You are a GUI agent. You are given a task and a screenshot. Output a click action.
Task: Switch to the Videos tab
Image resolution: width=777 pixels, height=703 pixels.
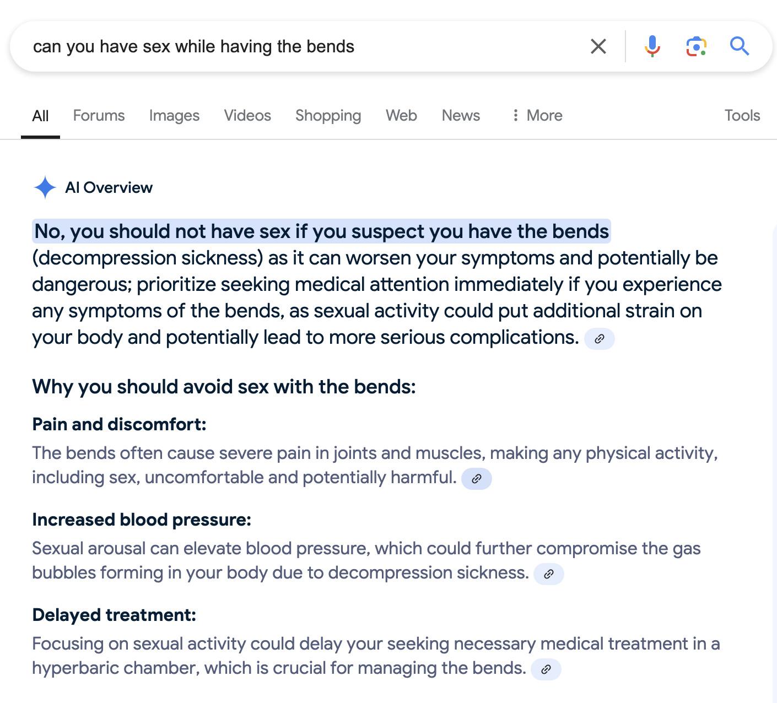pyautogui.click(x=247, y=116)
